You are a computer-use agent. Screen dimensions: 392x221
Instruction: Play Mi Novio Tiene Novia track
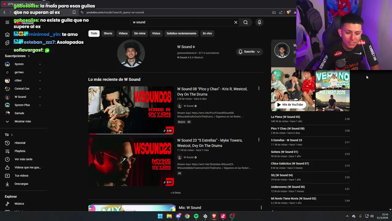(x=310, y=200)
